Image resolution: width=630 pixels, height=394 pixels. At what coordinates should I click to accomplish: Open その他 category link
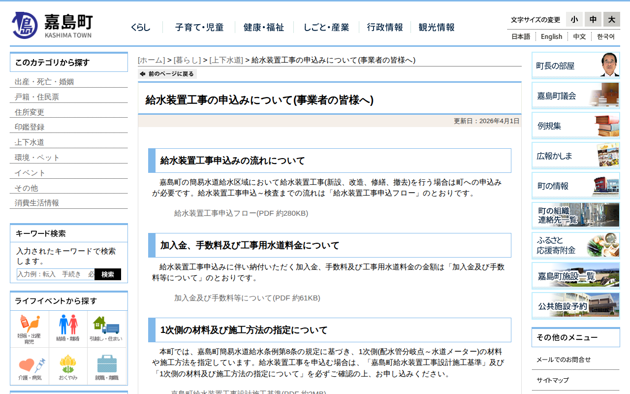[26, 188]
